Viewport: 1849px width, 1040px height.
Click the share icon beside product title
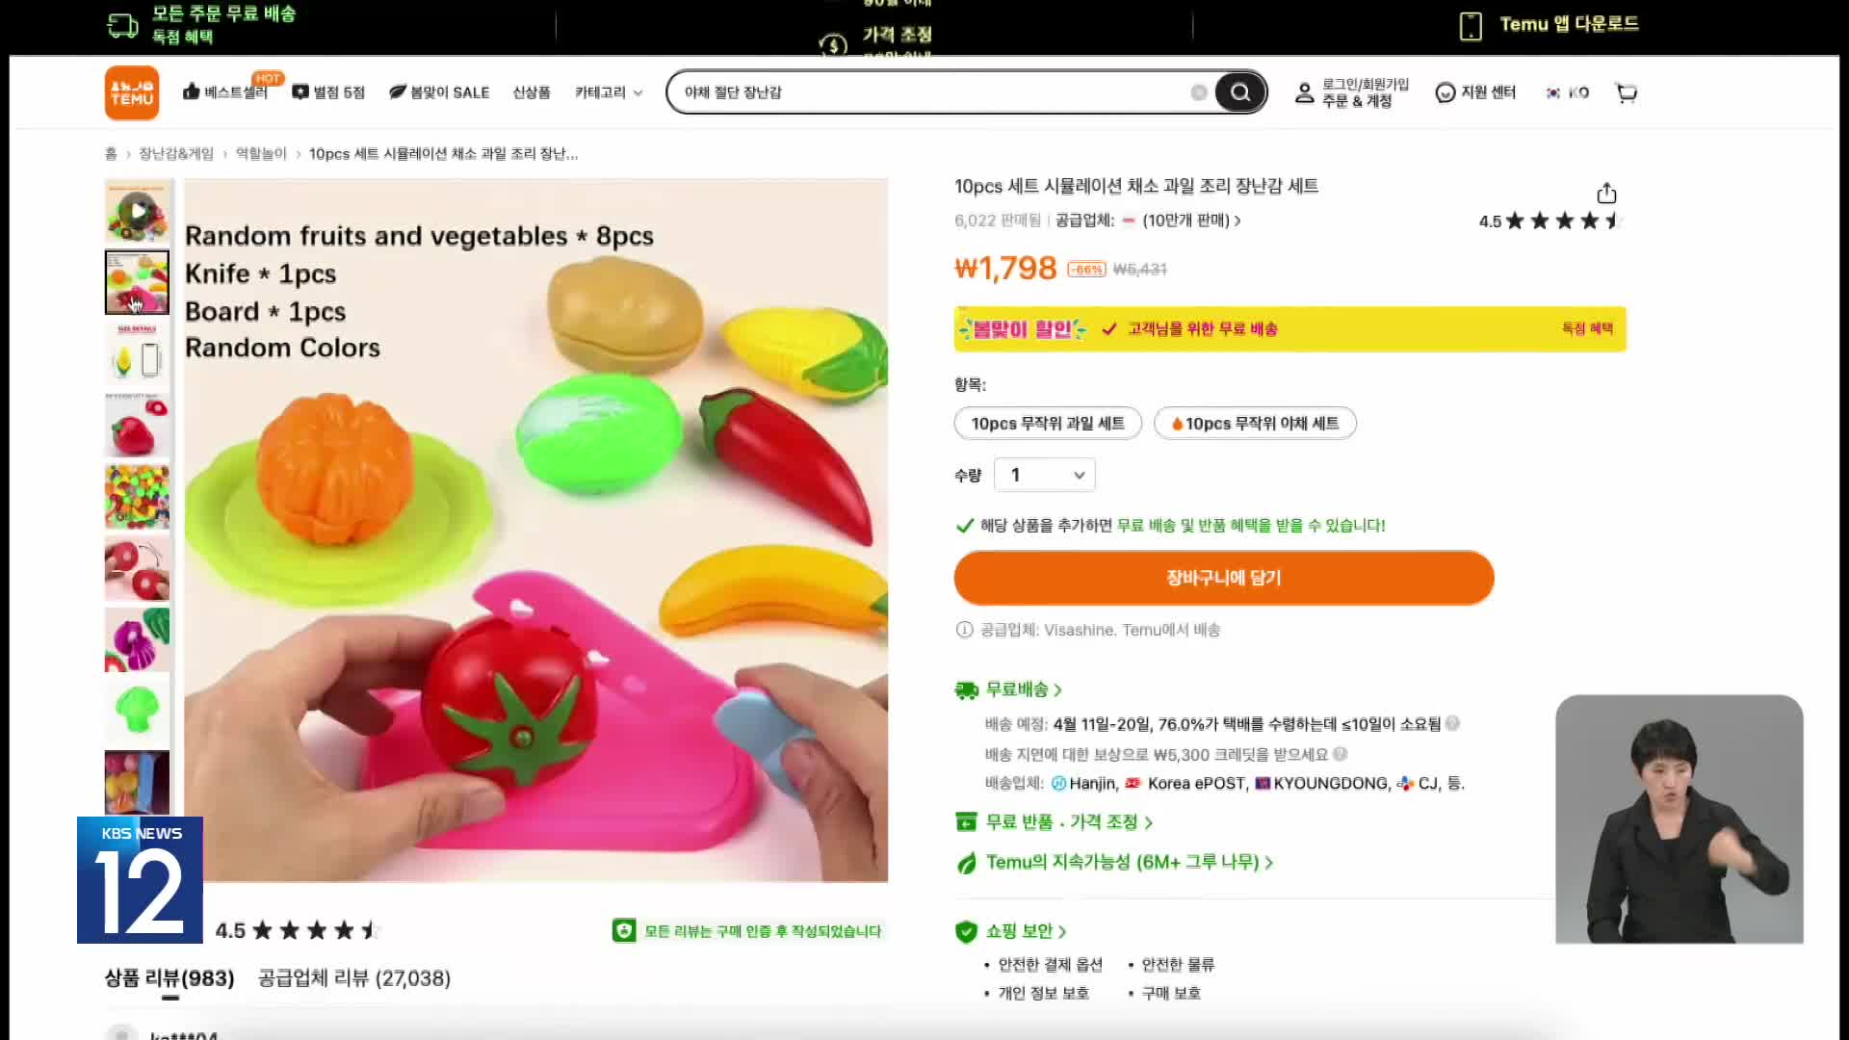click(x=1606, y=194)
